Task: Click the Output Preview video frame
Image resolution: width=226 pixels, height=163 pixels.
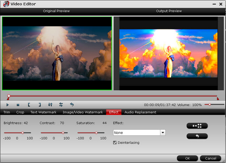Action: point(169,53)
